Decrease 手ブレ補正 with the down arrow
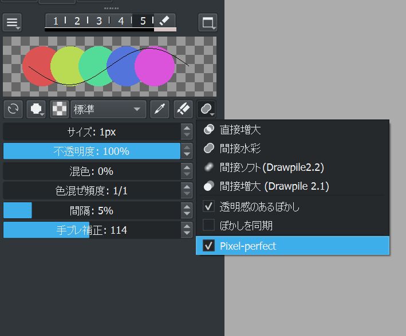Viewport: 406px width, 336px height. click(187, 234)
